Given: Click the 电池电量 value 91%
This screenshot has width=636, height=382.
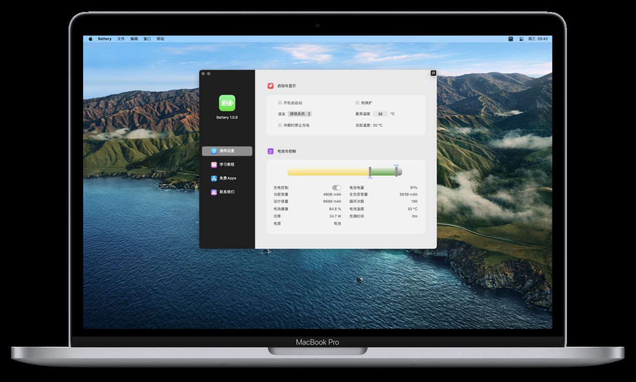Looking at the screenshot, I should point(414,188).
